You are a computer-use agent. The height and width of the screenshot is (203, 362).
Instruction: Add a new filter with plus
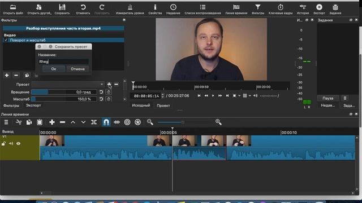coord(7,75)
